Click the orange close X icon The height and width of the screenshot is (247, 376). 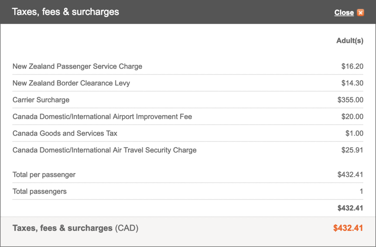[361, 13]
